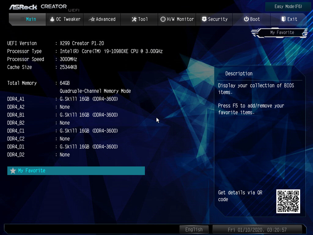Screen dimensions: 313x235
Task: Click the Total Memory 64GB entry
Action: (64, 83)
